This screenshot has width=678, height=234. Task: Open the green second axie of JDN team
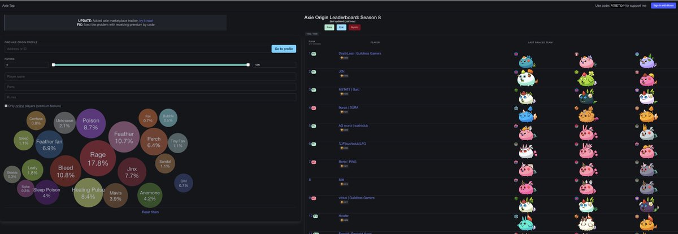[x=587, y=79]
